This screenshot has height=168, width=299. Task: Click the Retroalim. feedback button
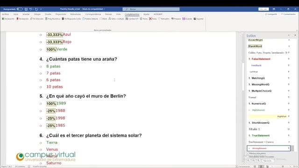click(164, 19)
